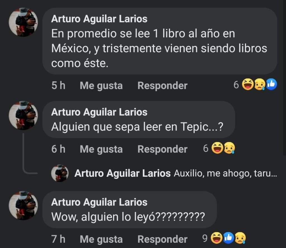Click the sad reaction on the 5 h comment
The width and height of the screenshot is (286, 248).
click(259, 84)
